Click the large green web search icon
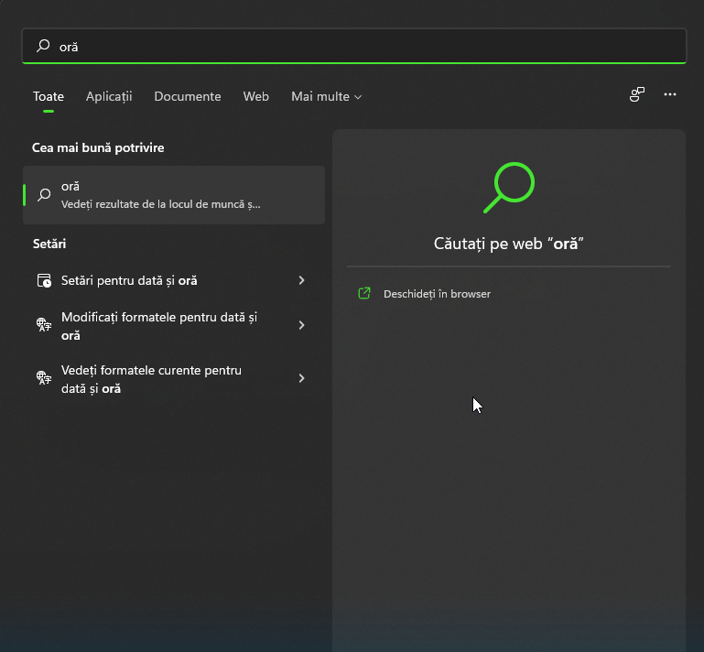This screenshot has height=652, width=704. pos(509,187)
